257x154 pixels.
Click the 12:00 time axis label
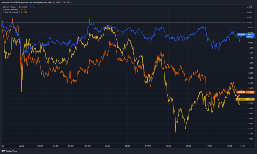209,146
